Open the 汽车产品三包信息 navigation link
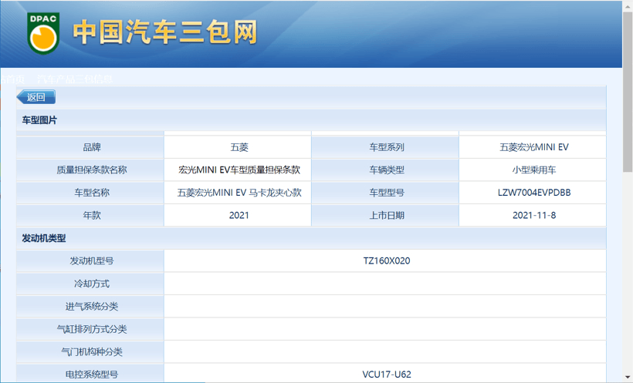This screenshot has height=383, width=633. pyautogui.click(x=75, y=79)
